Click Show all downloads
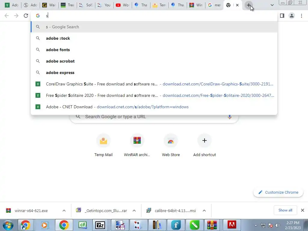 (285, 210)
